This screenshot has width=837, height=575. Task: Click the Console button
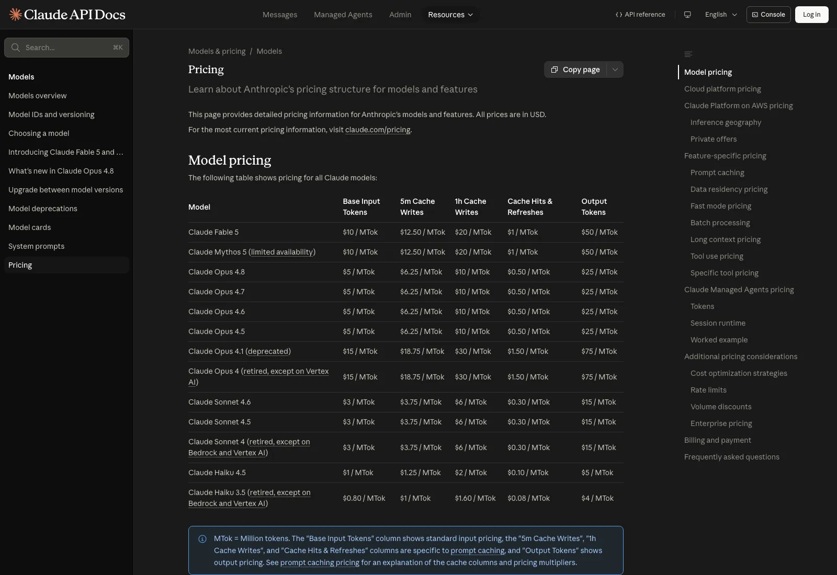click(x=768, y=15)
